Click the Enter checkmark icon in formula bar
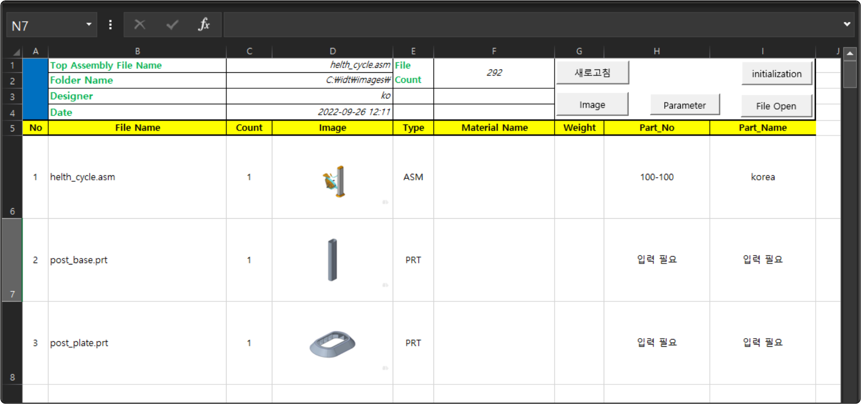 coord(172,25)
